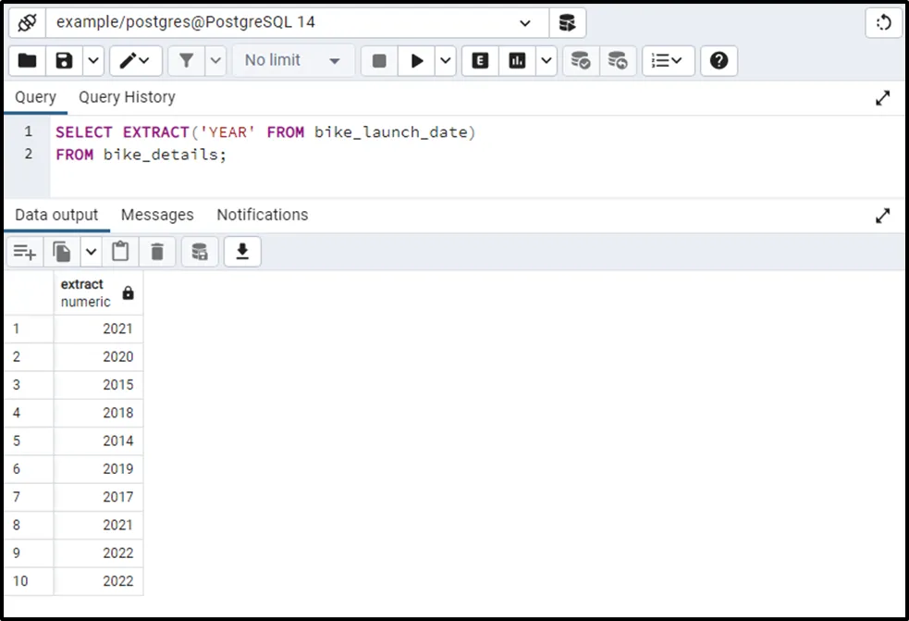Open the Help question mark icon

click(719, 61)
